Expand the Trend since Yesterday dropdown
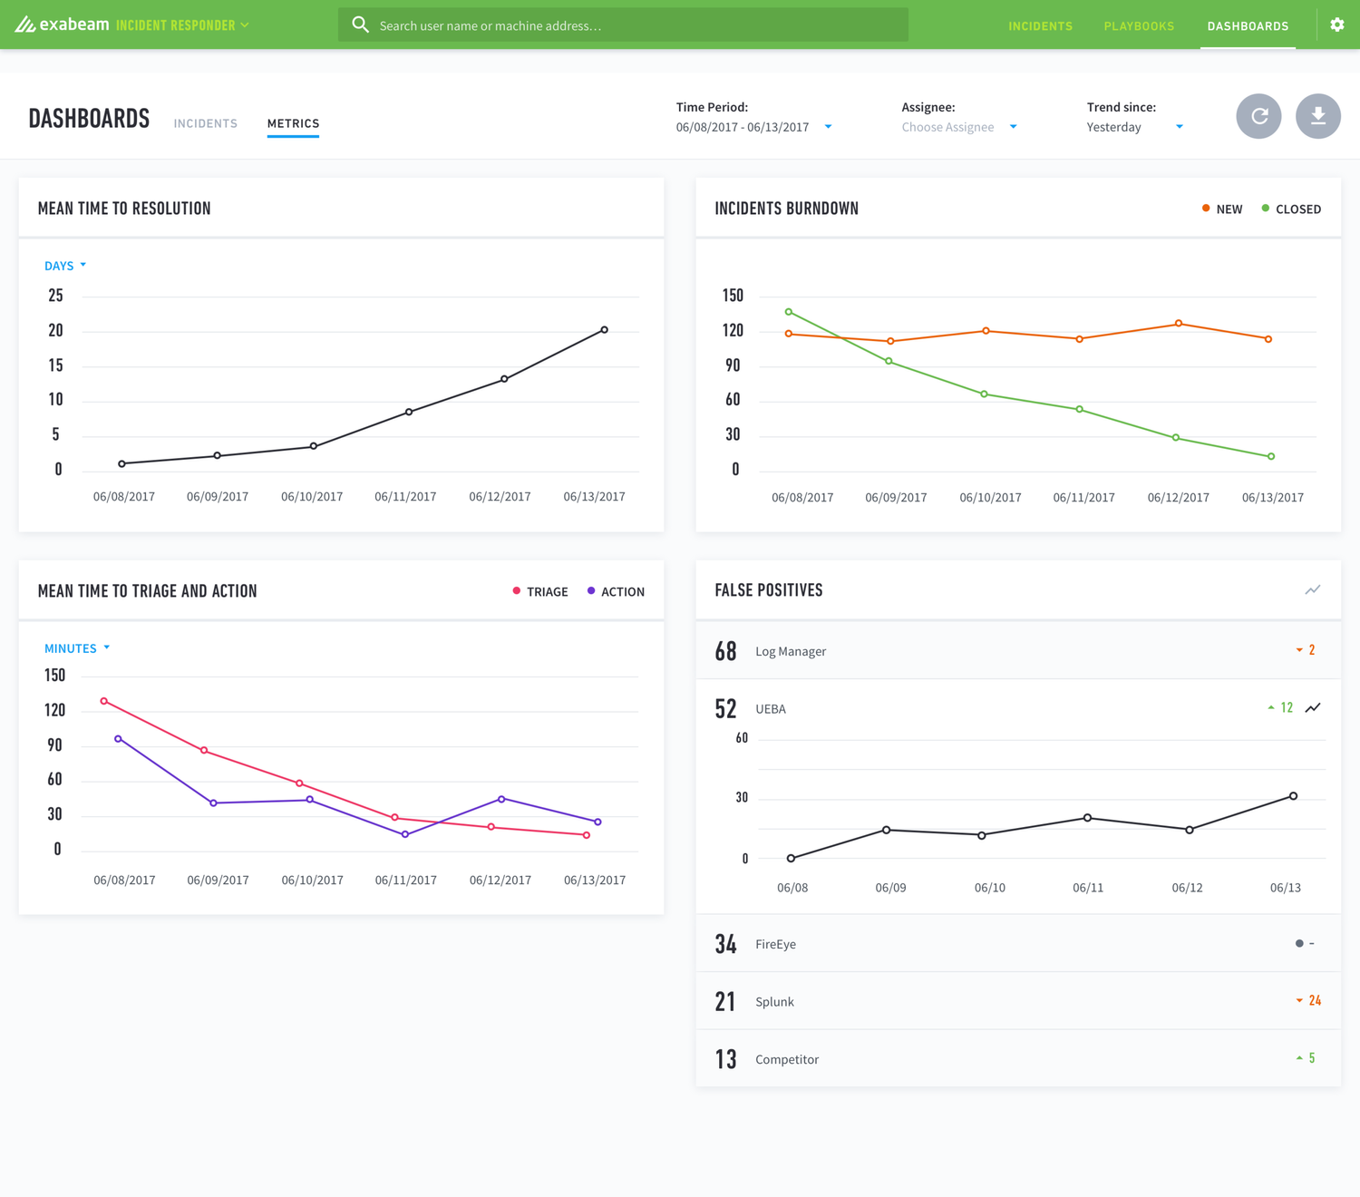 (1135, 127)
